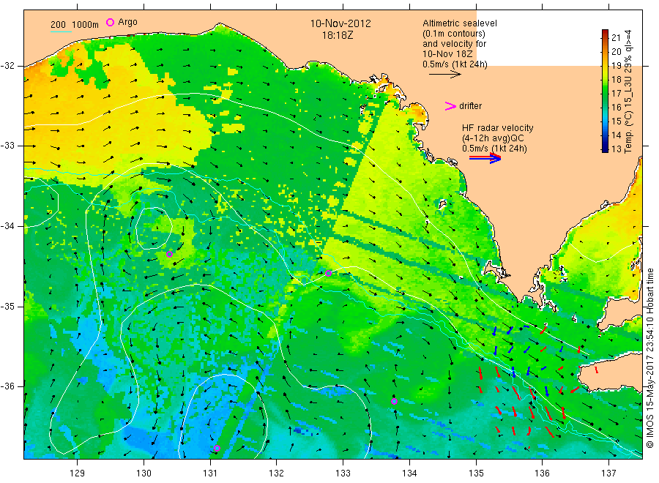659x483 pixels.
Task: Click the longitude axis label 137
Action: click(x=608, y=473)
